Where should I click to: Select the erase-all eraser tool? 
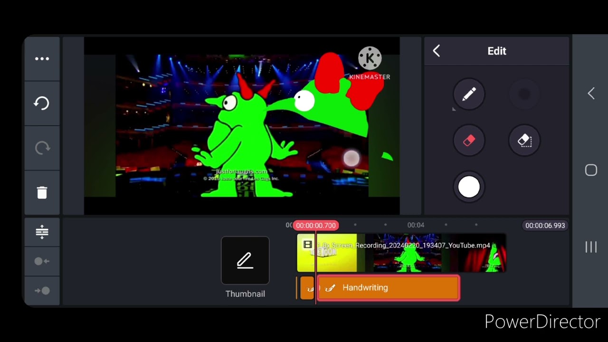coord(524,141)
